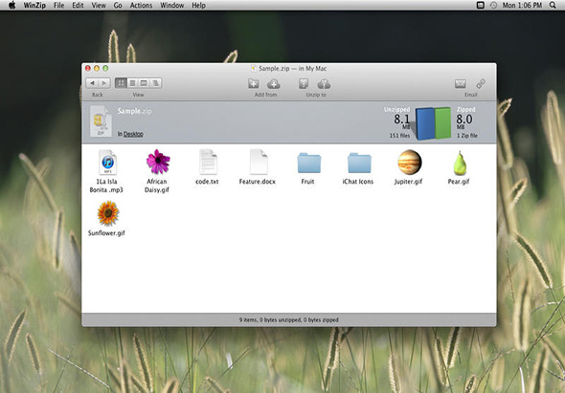Add files from cloud icon
565x393 pixels.
click(x=274, y=84)
